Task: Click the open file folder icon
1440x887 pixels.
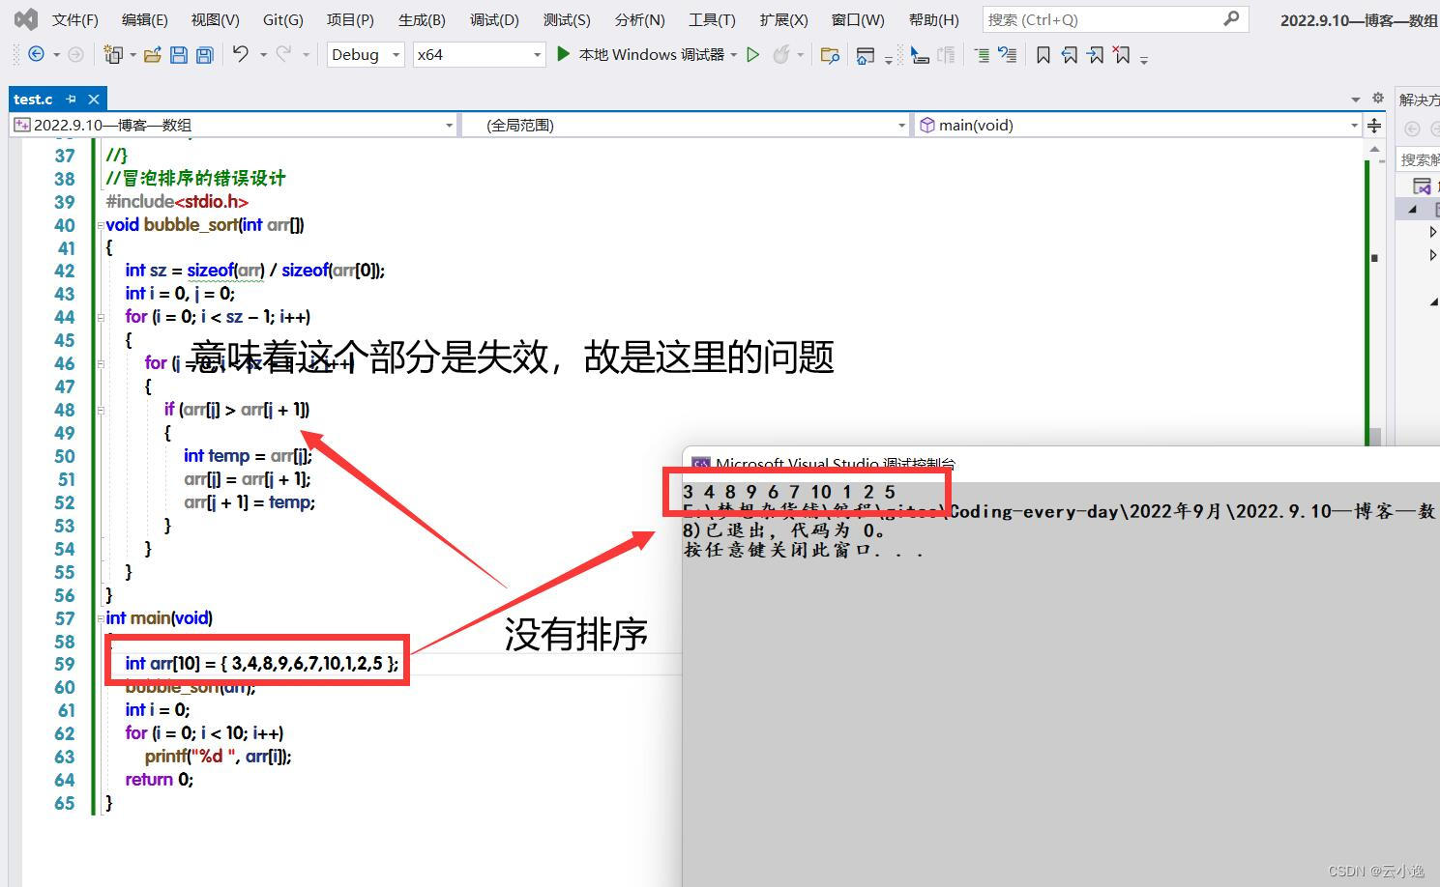Action: (153, 55)
